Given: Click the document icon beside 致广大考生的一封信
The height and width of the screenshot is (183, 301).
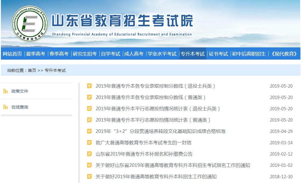Looking at the screenshot, I should (x=89, y=143).
